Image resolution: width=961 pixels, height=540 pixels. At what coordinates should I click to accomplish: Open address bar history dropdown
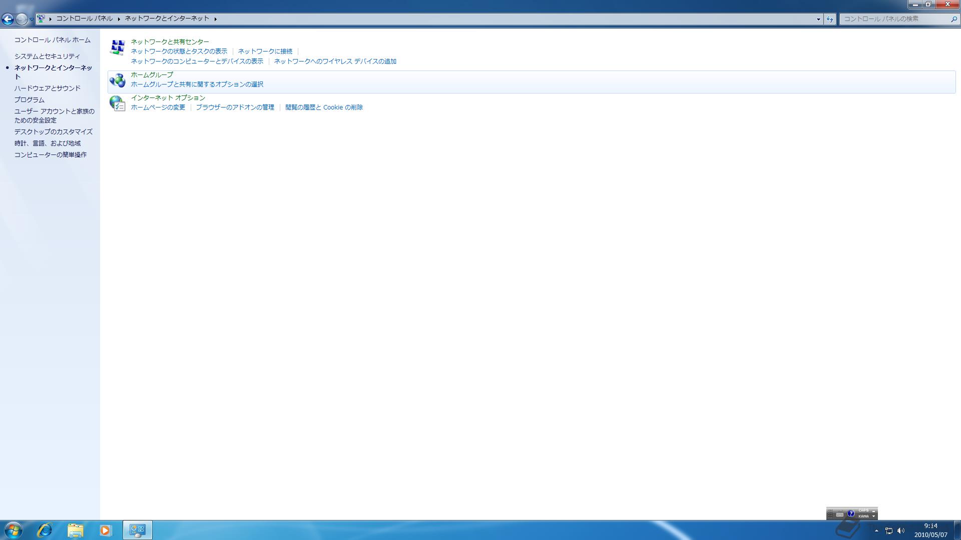click(x=818, y=19)
